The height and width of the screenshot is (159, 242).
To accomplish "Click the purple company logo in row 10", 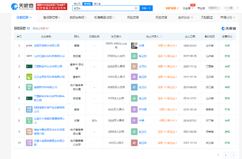I will tap(29, 143).
